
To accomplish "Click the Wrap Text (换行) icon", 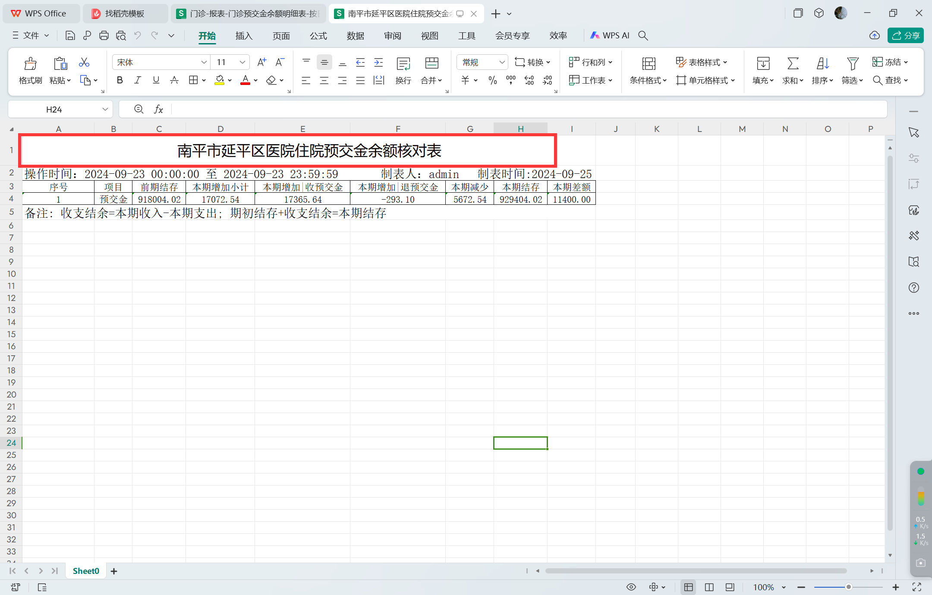I will 403,64.
